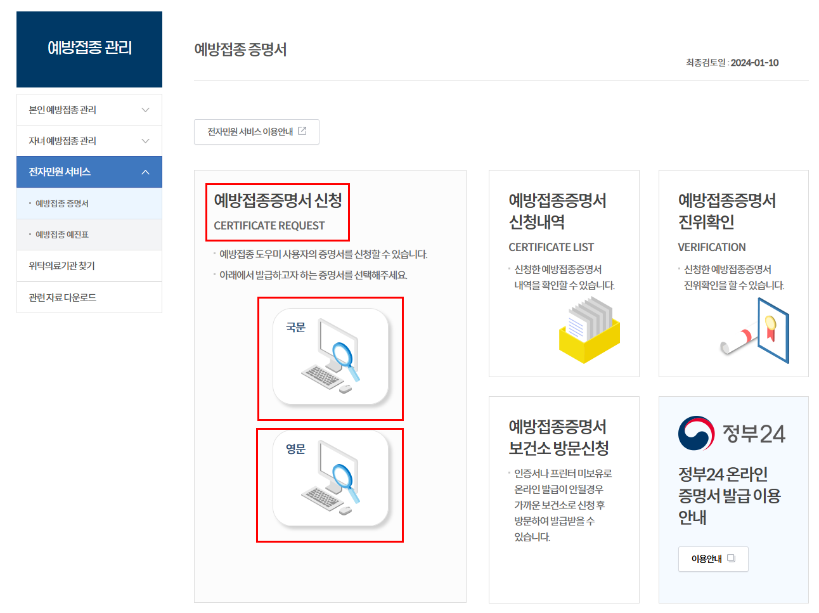
Task: Expand the 자녀 예방접종 관리 chevron
Action: (146, 141)
